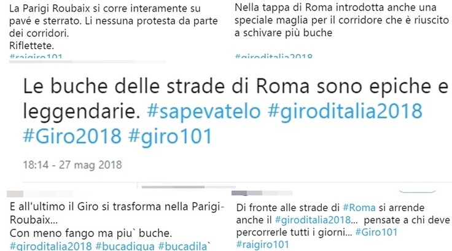
Task: Select the 'La Parigi Roubaix si corre' tweet text
Action: click(x=113, y=27)
